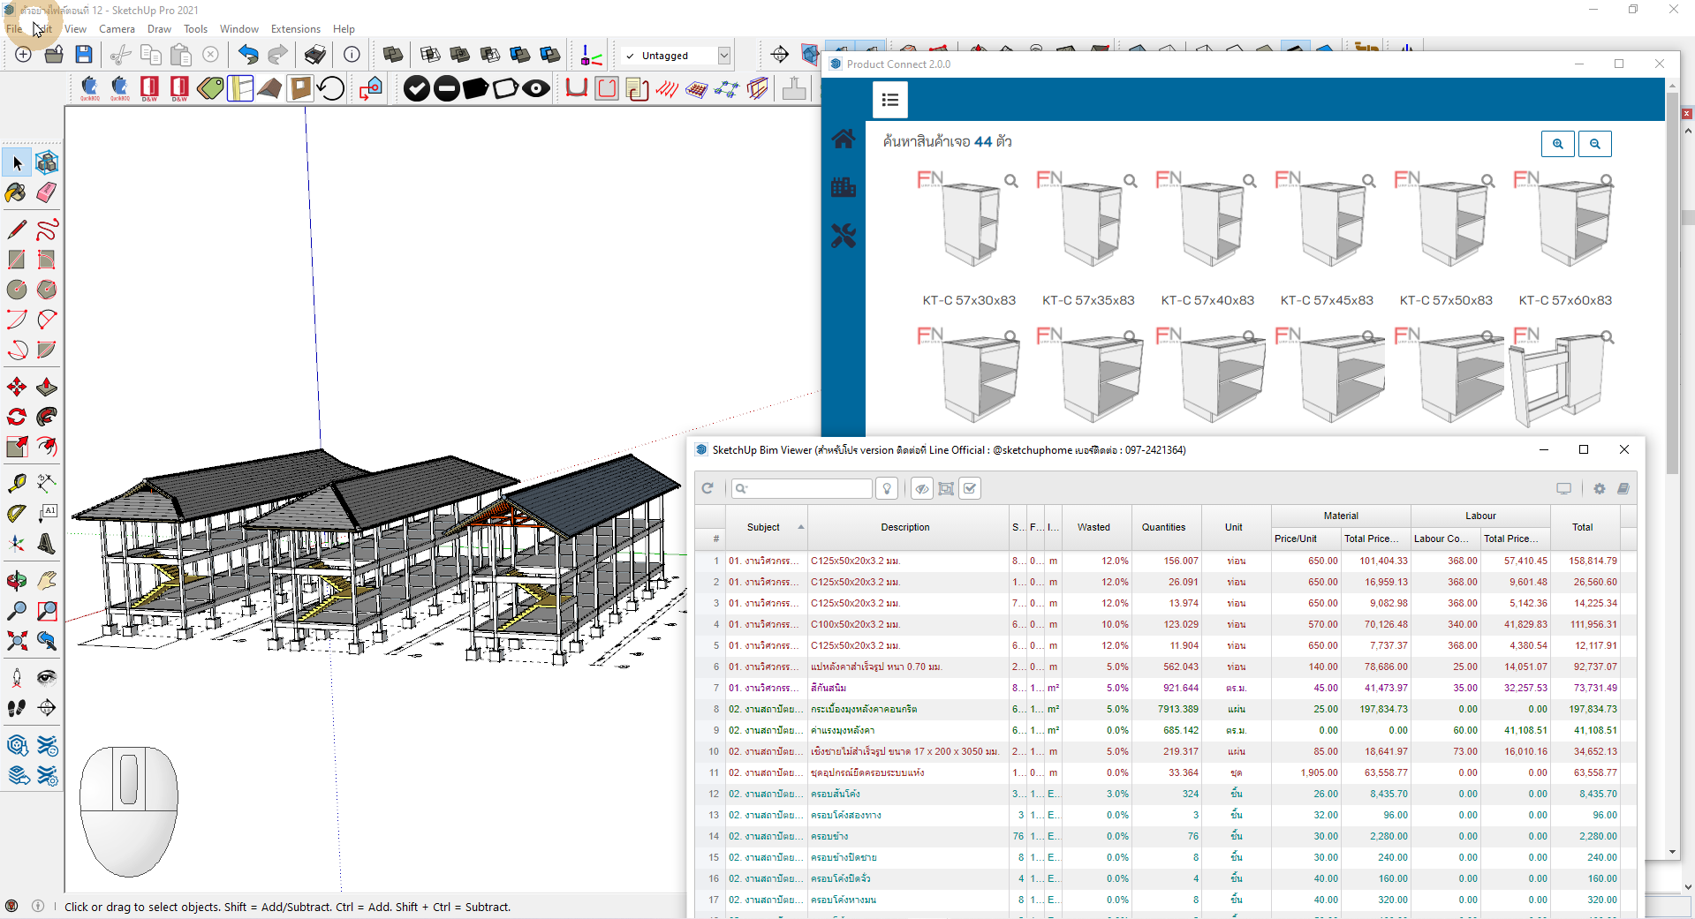Viewport: 1695px width, 919px height.
Task: Select the Tape Measure tool
Action: pos(16,483)
